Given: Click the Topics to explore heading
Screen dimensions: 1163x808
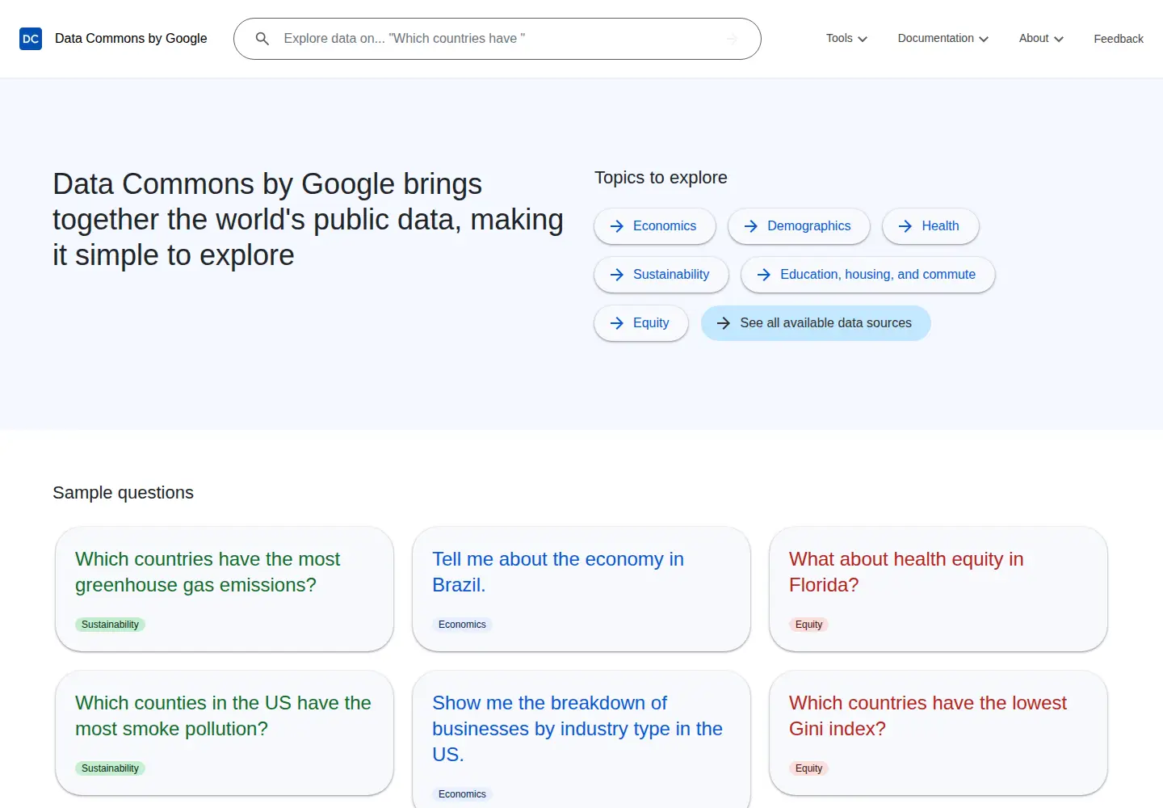Looking at the screenshot, I should (x=661, y=178).
